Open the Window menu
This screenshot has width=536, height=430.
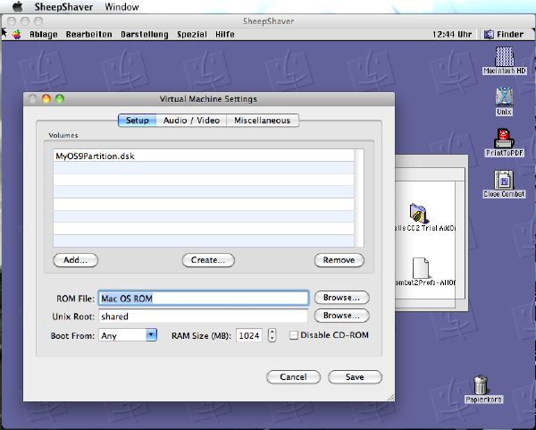(122, 7)
